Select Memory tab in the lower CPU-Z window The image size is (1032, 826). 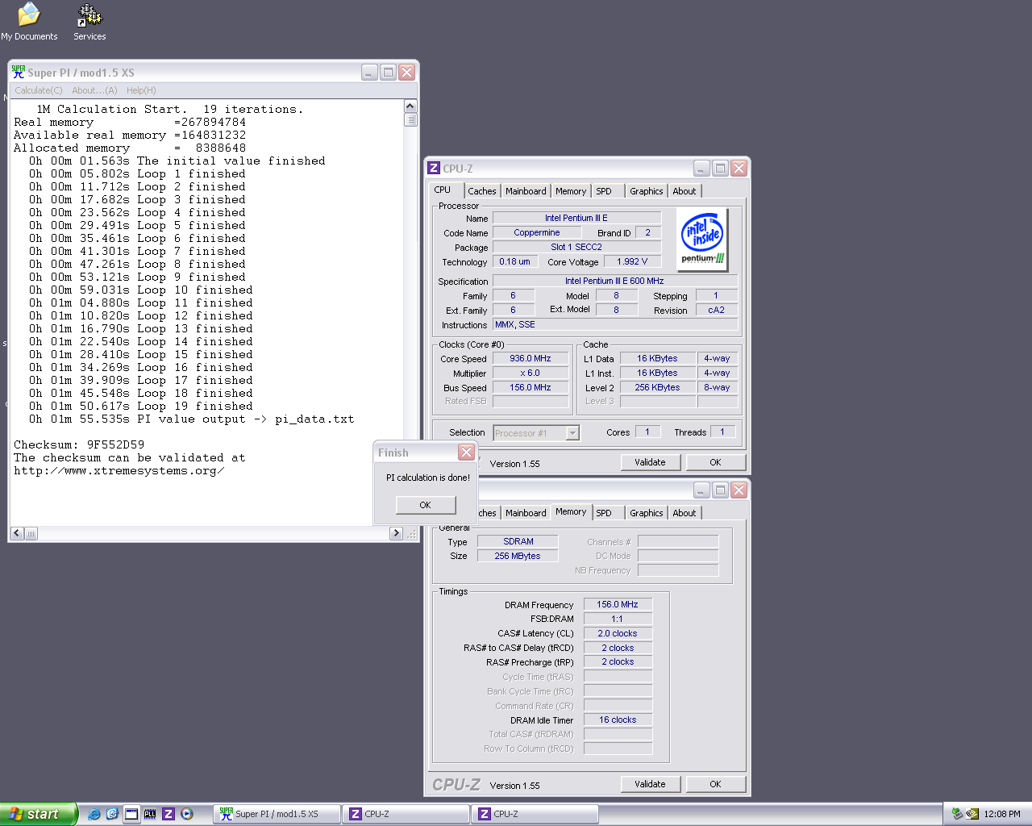coord(571,511)
